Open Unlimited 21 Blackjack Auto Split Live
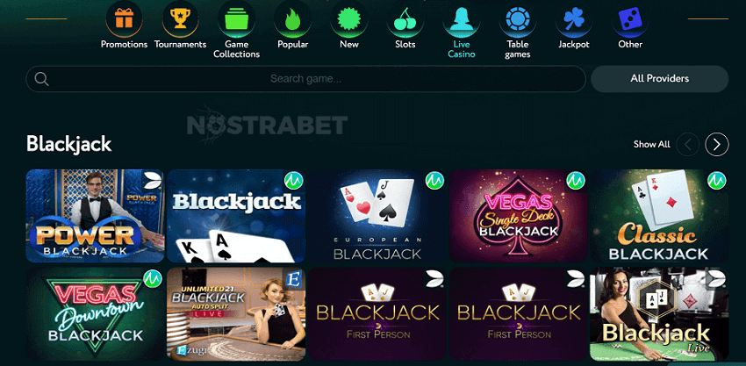This screenshot has width=746, height=366. pyautogui.click(x=236, y=314)
